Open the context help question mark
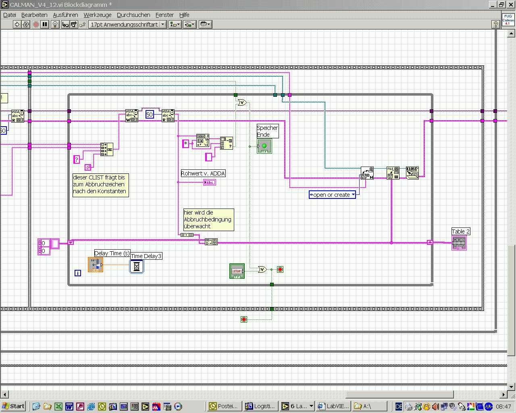Viewport: 516px width, 413px height. (496, 25)
